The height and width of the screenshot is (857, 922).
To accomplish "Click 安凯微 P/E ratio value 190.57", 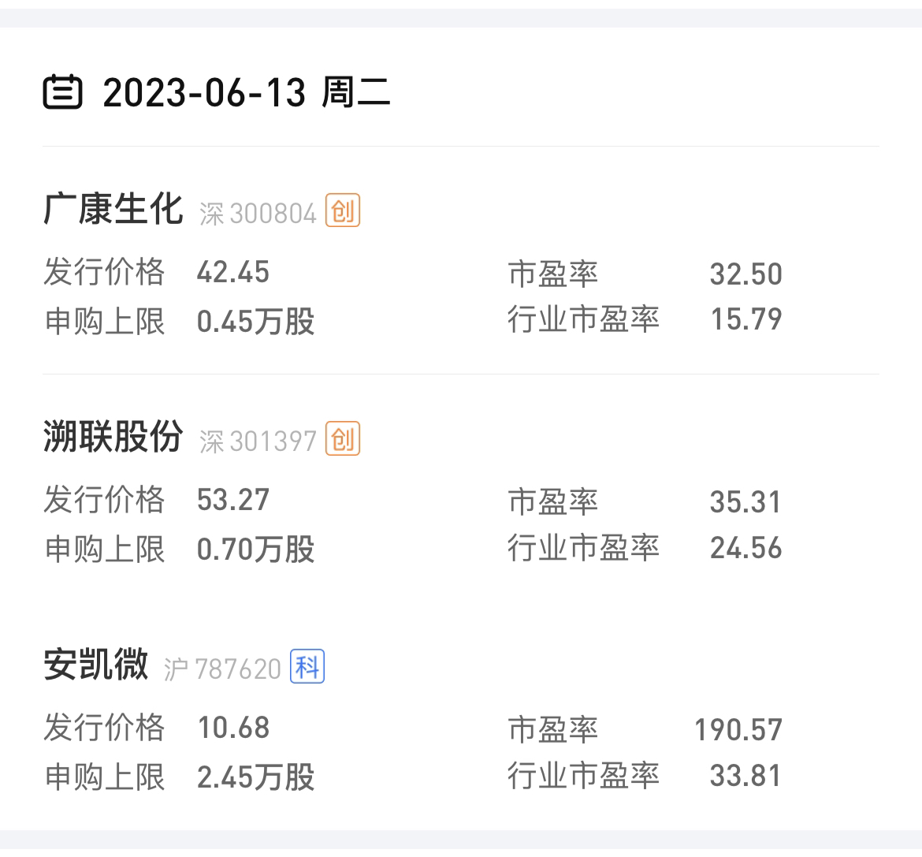I will 738,730.
